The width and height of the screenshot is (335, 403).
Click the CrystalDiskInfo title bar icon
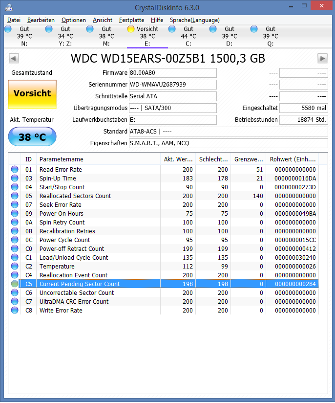[9, 7]
